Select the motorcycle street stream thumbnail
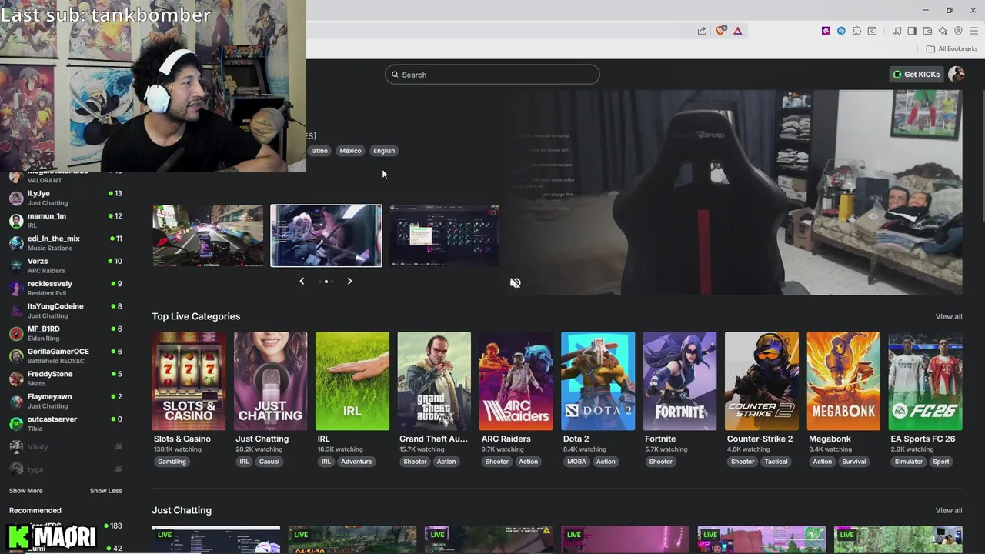Image resolution: width=985 pixels, height=554 pixels. (x=208, y=235)
